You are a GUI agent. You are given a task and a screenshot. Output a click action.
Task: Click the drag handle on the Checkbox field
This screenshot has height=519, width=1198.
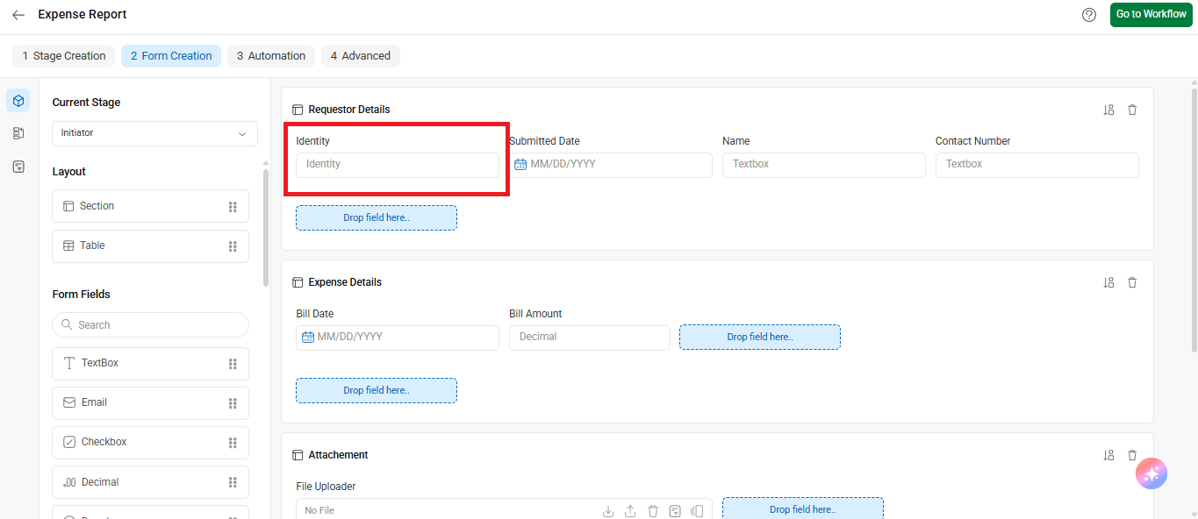point(233,443)
